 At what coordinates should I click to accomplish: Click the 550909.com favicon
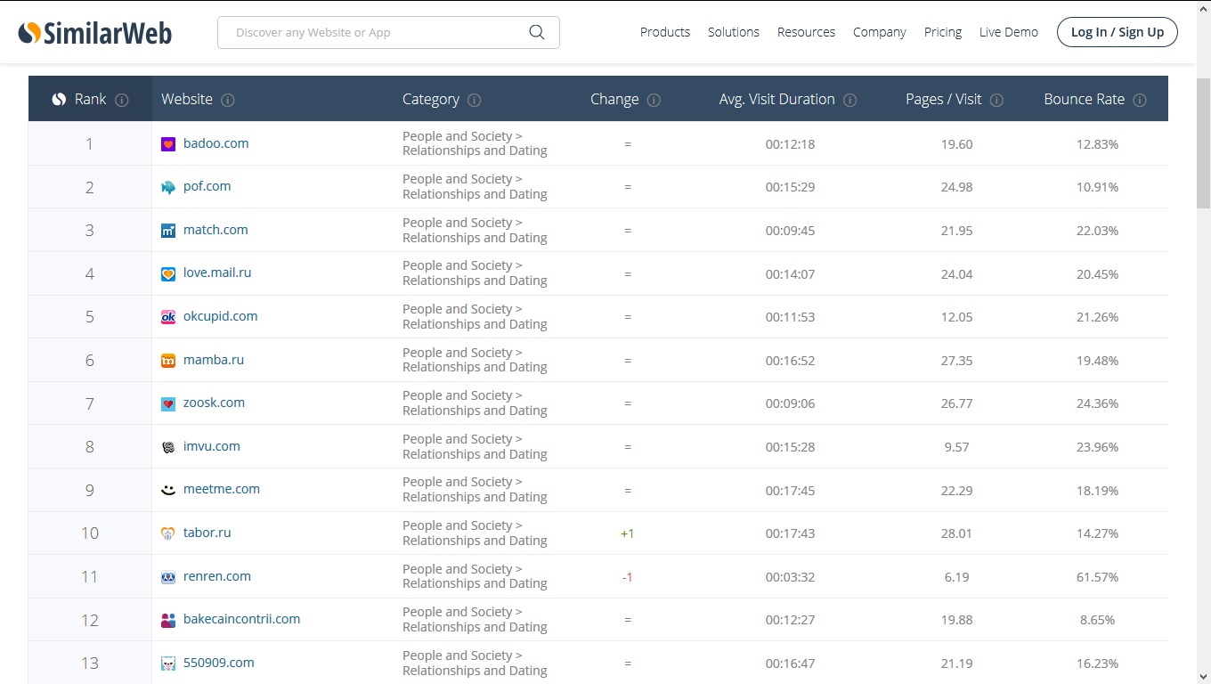[x=168, y=664]
